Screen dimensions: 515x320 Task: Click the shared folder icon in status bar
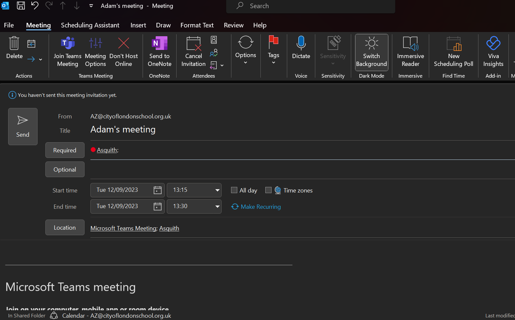[x=54, y=315]
